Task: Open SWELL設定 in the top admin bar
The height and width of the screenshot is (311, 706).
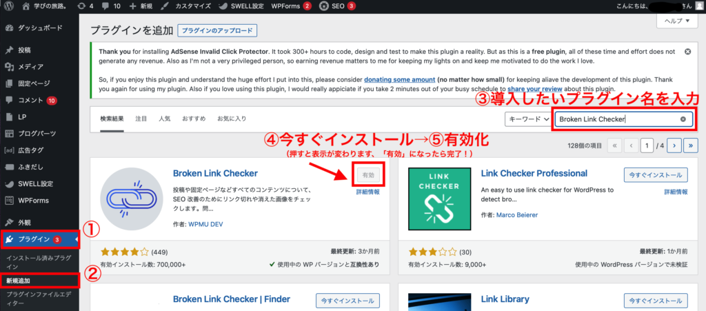Action: pyautogui.click(x=241, y=6)
